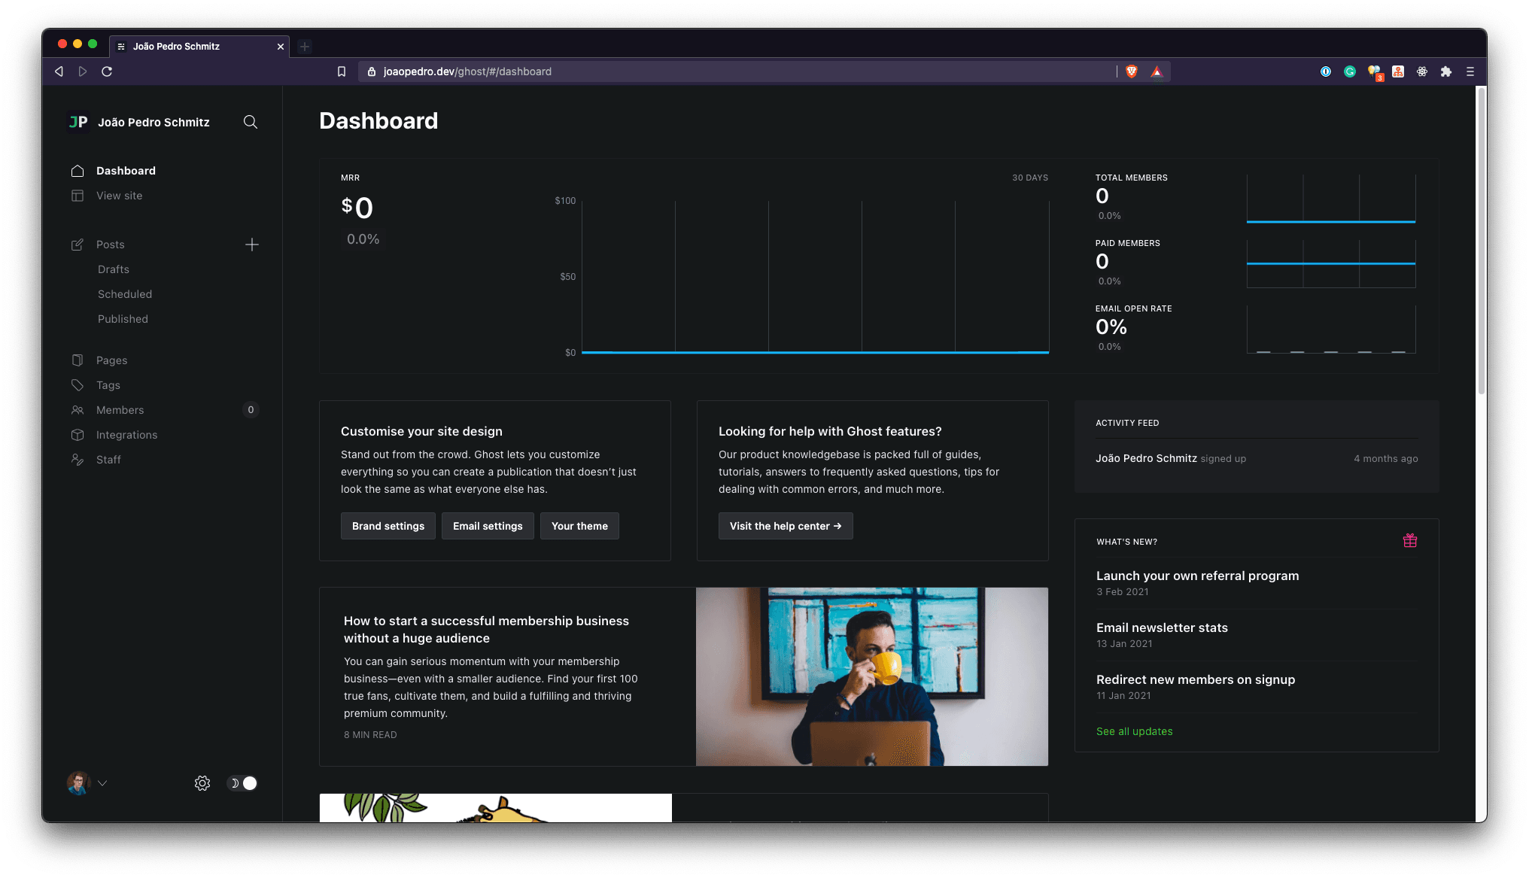Open the 30 DAYS period selector

[1029, 178]
